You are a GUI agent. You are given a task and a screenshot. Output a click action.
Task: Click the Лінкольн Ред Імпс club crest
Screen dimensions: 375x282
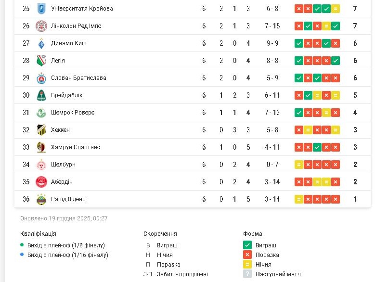(41, 26)
